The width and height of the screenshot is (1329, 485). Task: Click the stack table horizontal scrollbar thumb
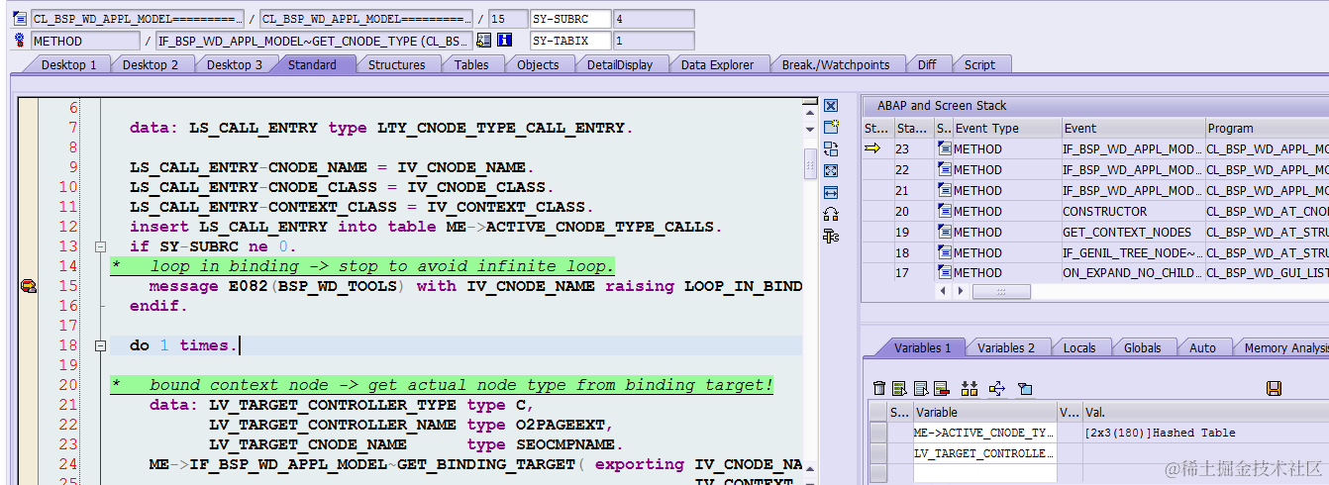(x=1000, y=292)
